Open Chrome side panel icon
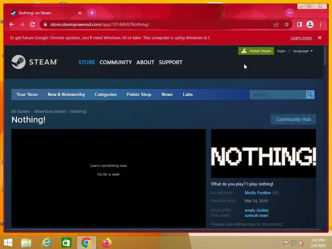 coord(299,24)
